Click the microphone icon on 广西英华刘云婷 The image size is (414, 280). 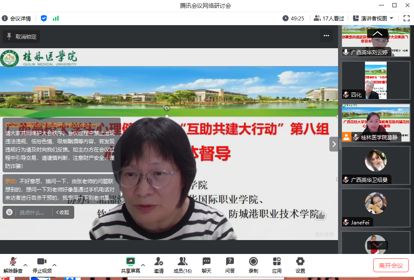point(346,52)
